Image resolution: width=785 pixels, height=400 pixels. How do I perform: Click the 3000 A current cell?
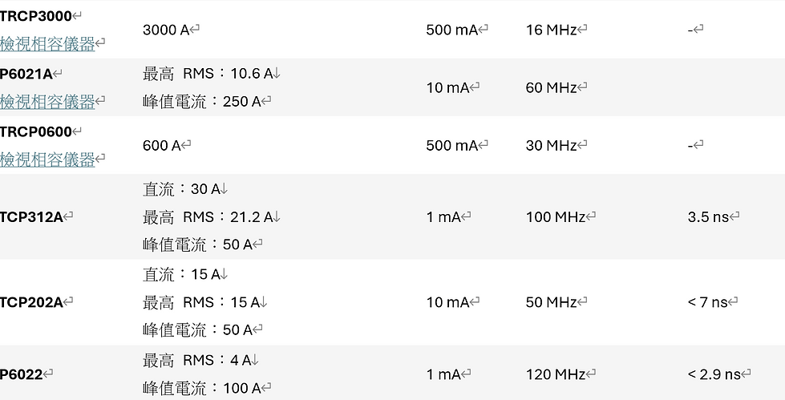[x=166, y=30]
